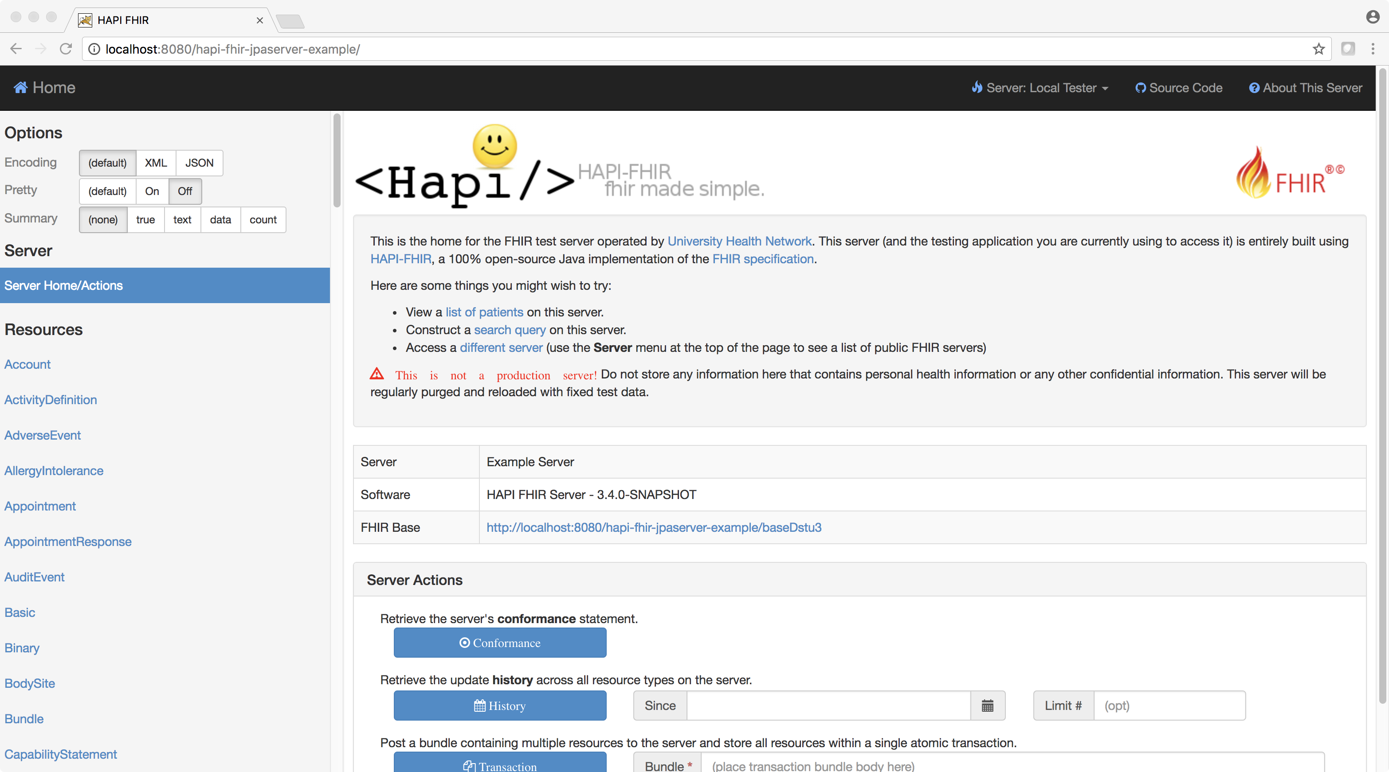Open the BodySite resource
Screen dimensions: 1389x772
tap(30, 684)
